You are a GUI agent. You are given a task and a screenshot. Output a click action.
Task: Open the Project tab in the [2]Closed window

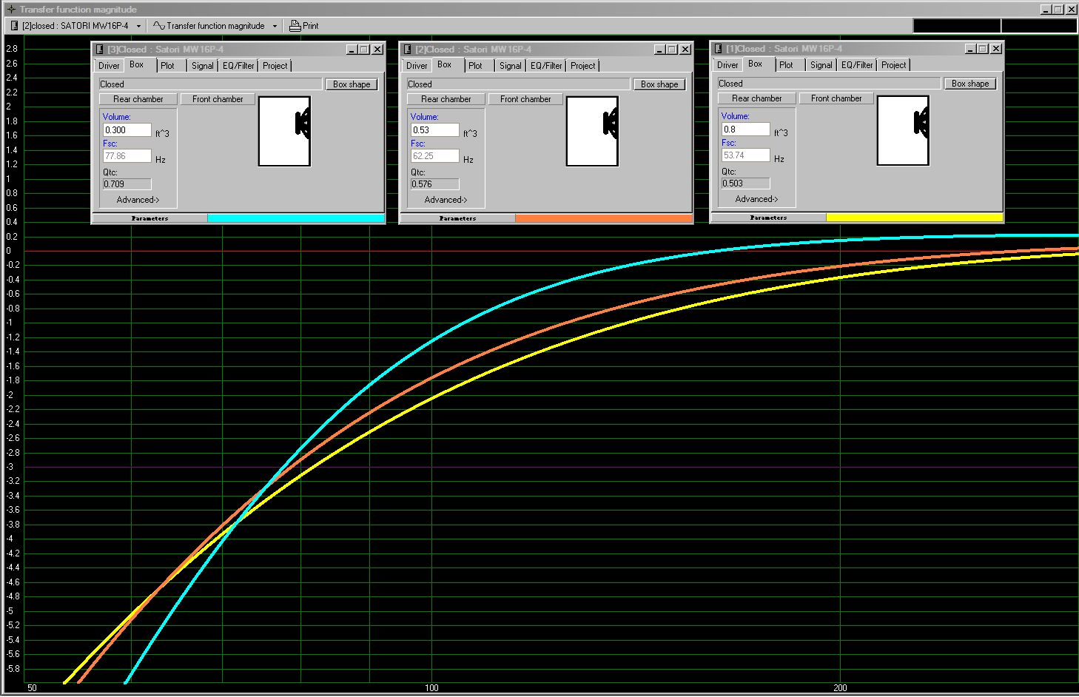click(583, 66)
